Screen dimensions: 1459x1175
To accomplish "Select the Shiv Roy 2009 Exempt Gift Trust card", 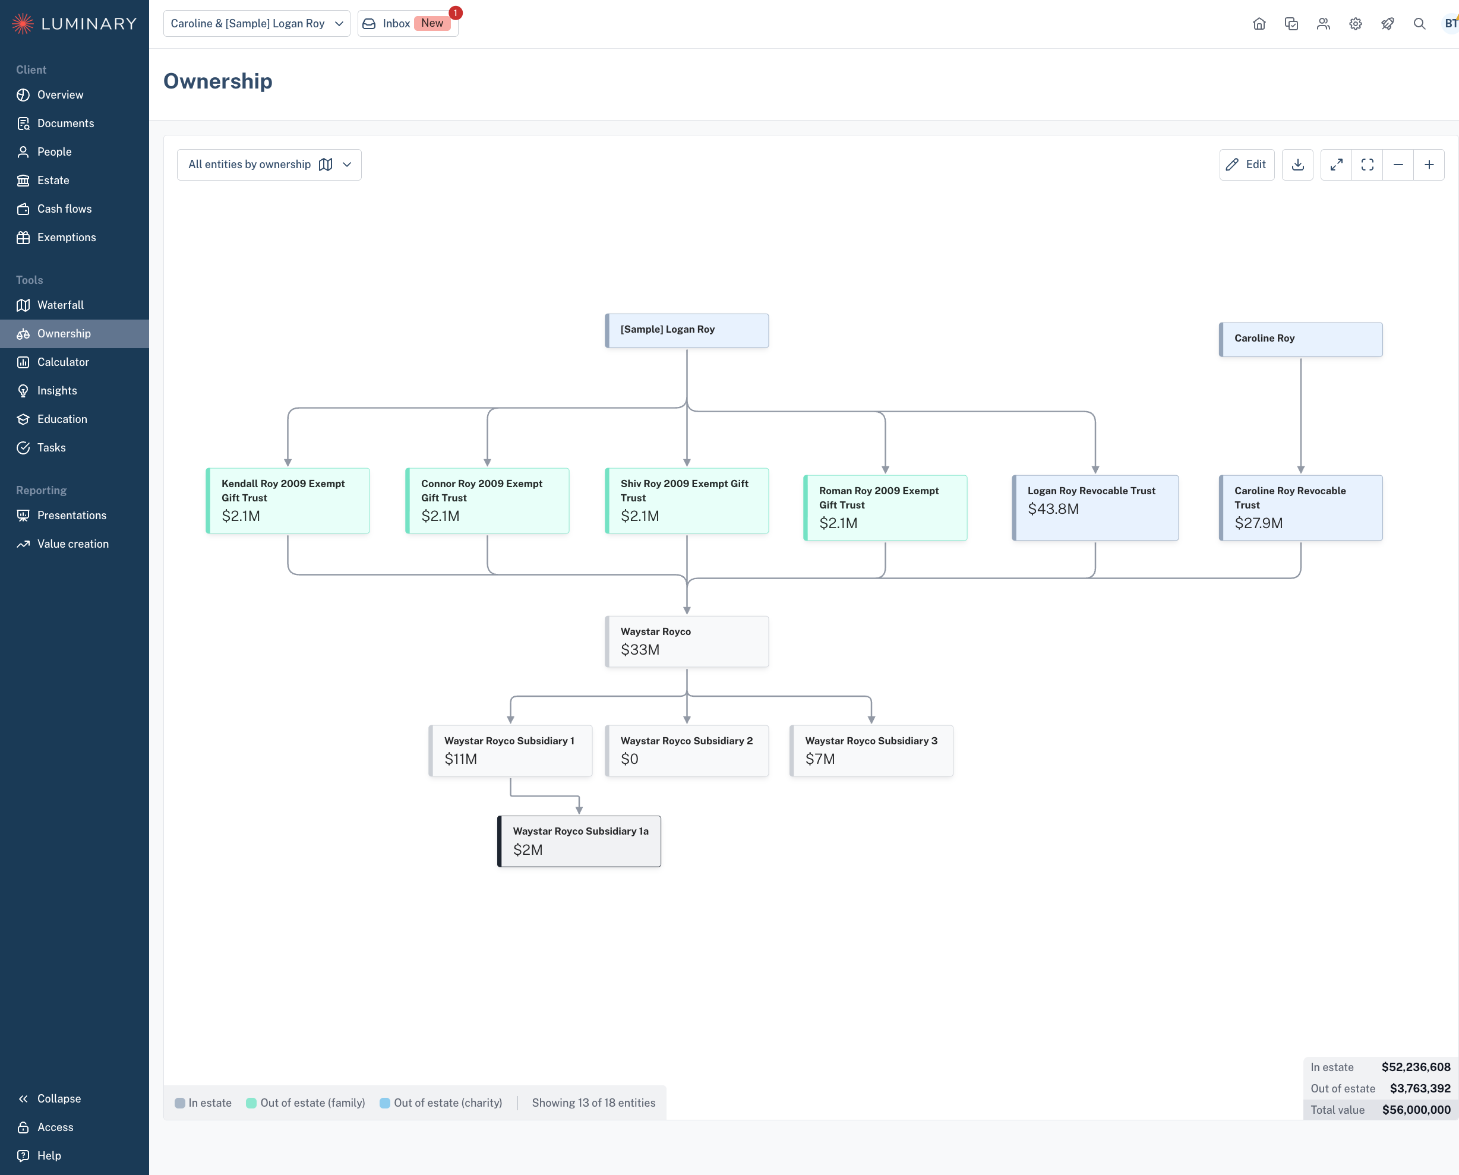I will tap(687, 501).
